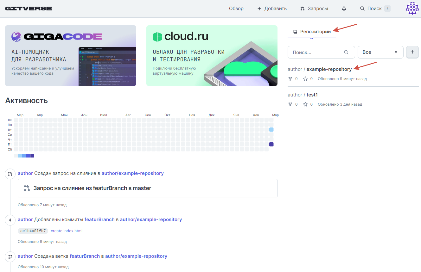
Task: Click author name in merge request entry
Action: (25, 173)
